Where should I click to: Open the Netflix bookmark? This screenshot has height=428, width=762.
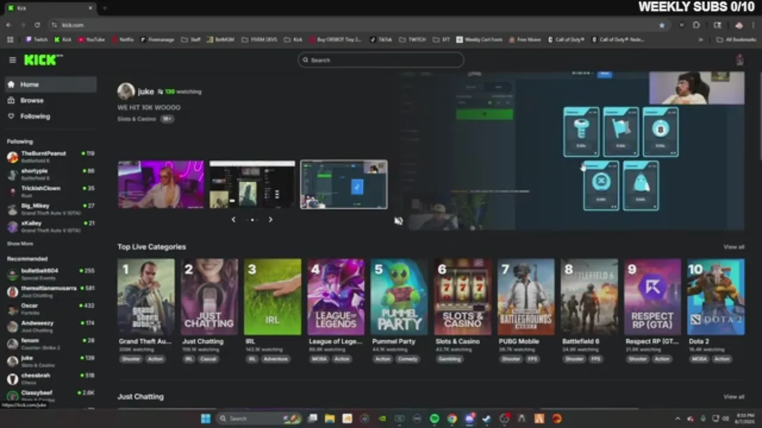click(x=122, y=40)
